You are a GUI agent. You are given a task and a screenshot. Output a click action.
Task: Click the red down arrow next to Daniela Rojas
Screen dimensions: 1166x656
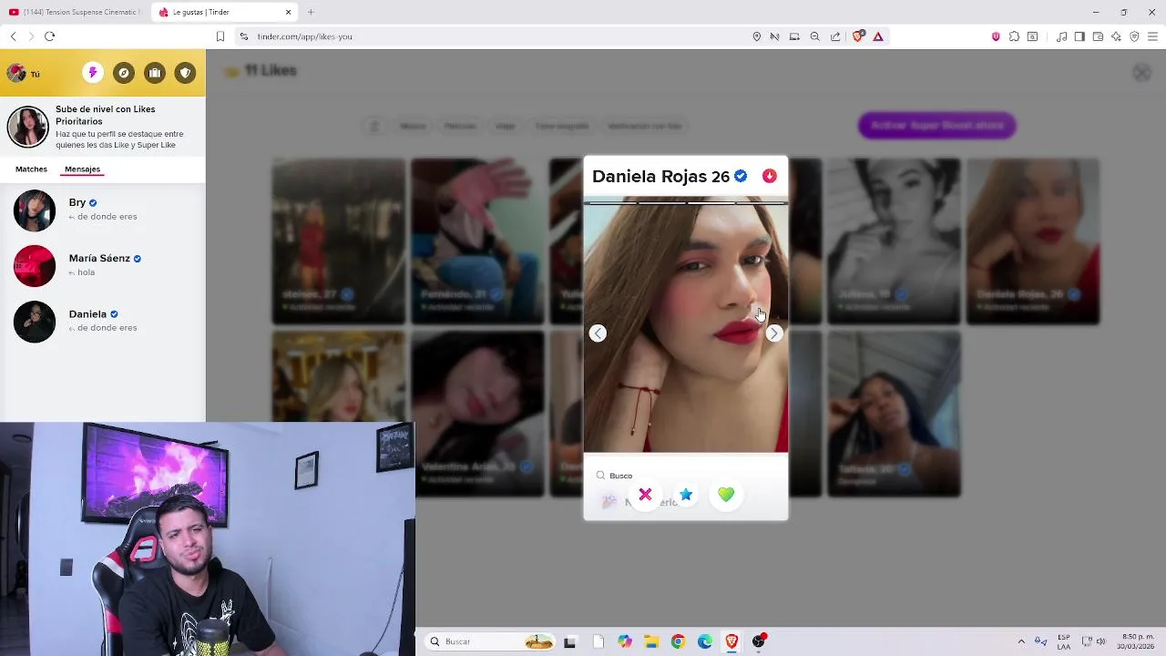click(770, 176)
